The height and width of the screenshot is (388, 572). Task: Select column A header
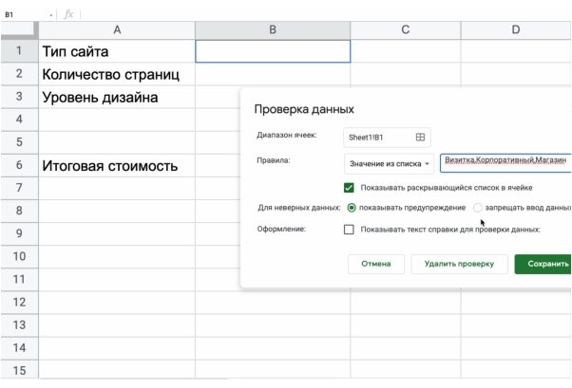point(117,30)
